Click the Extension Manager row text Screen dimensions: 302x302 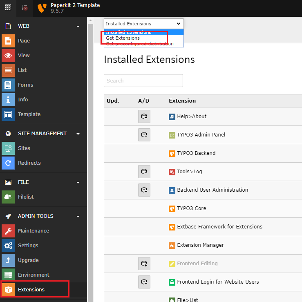tap(200, 245)
